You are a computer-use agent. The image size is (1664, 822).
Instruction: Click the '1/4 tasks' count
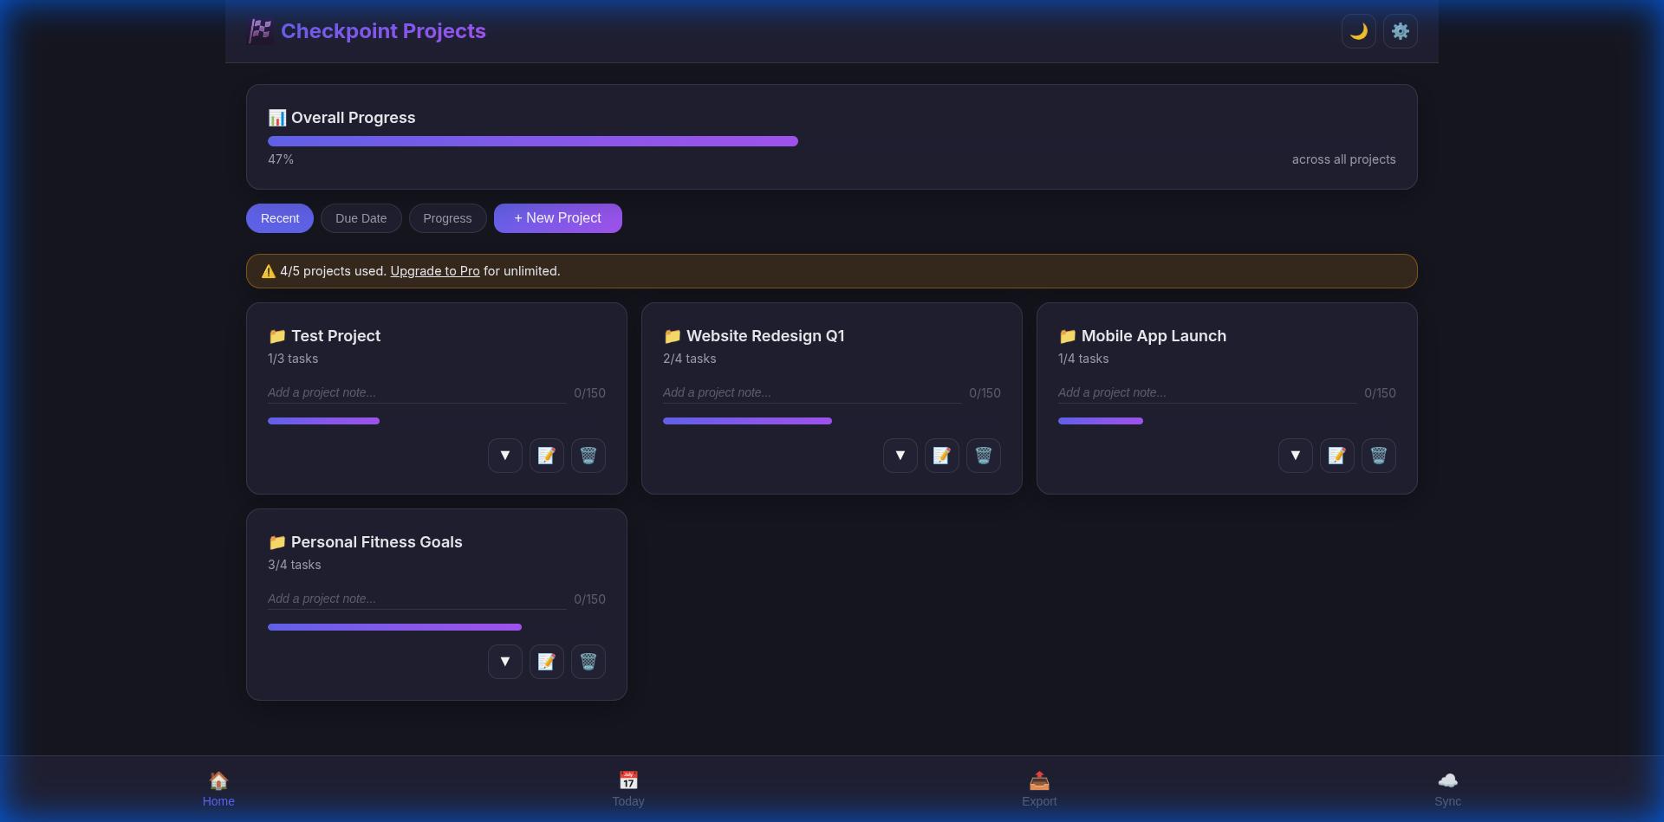pyautogui.click(x=1083, y=359)
